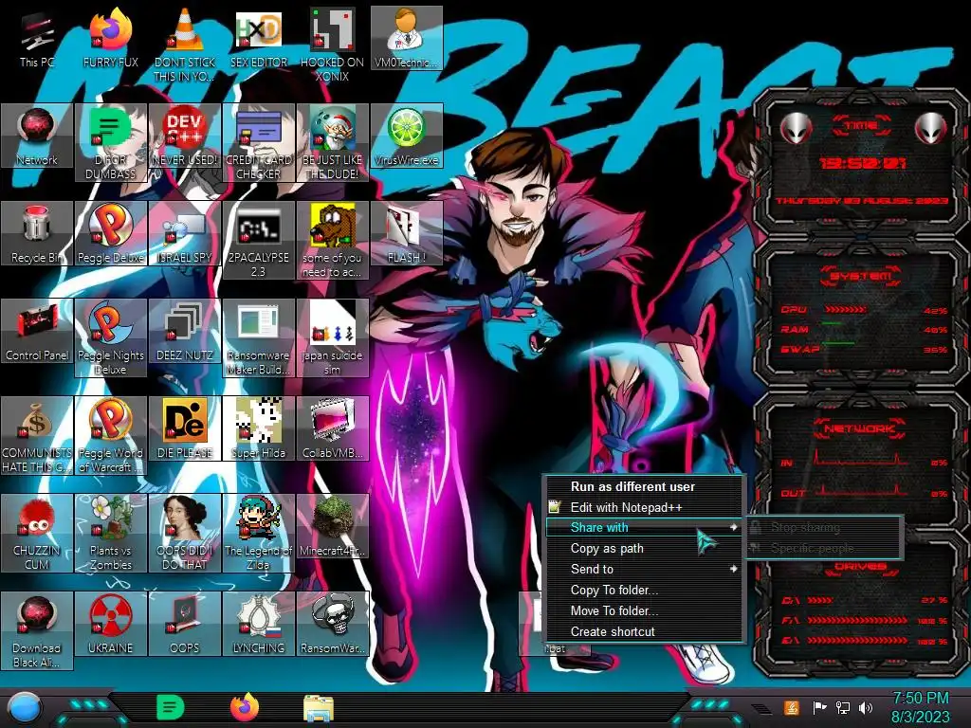
Task: Select the COMMUNISTS HATE THIS money bag icon
Action: [37, 436]
